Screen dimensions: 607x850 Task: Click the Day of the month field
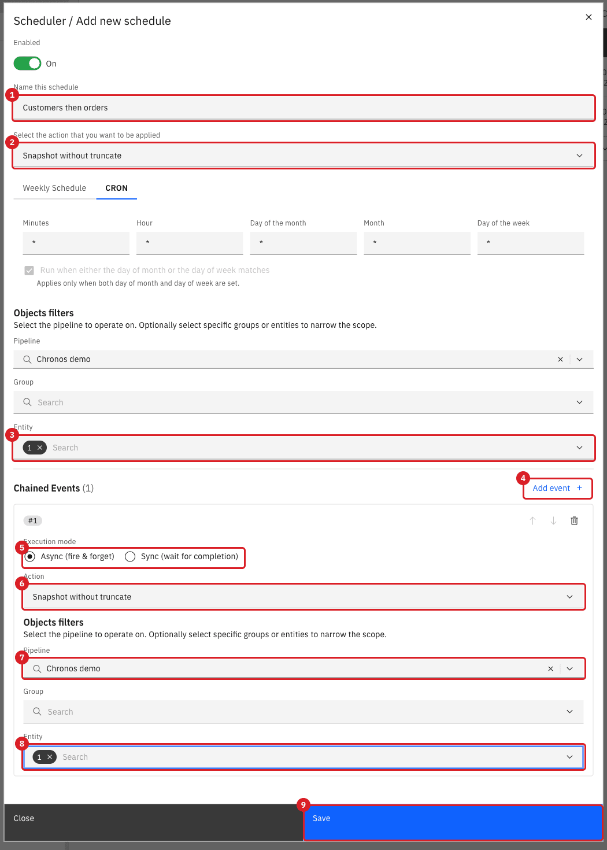[303, 243]
